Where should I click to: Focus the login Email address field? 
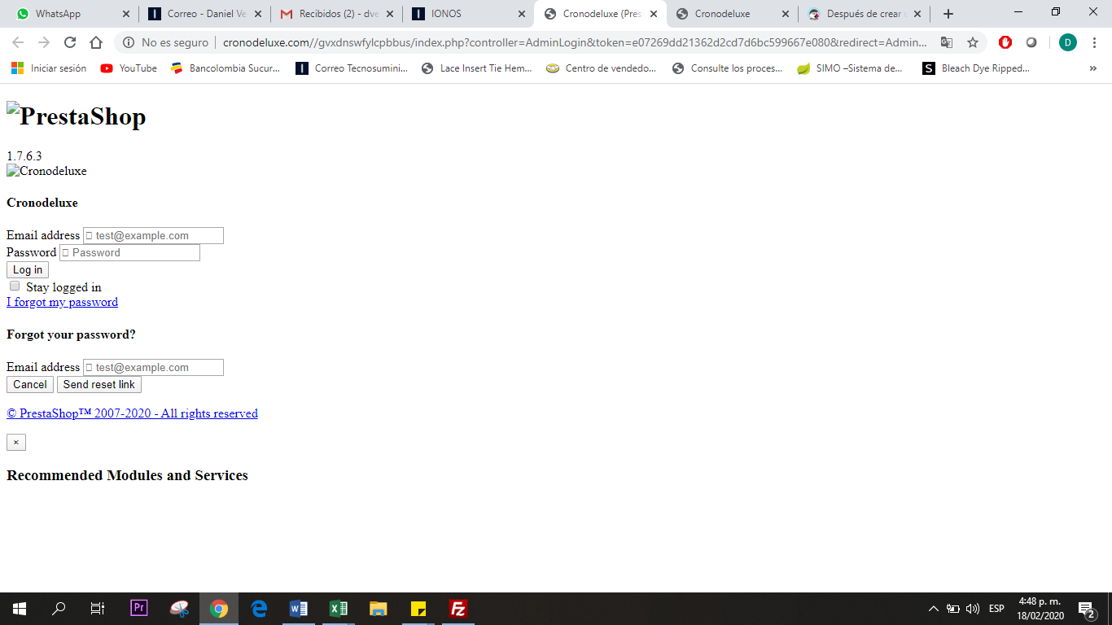153,235
